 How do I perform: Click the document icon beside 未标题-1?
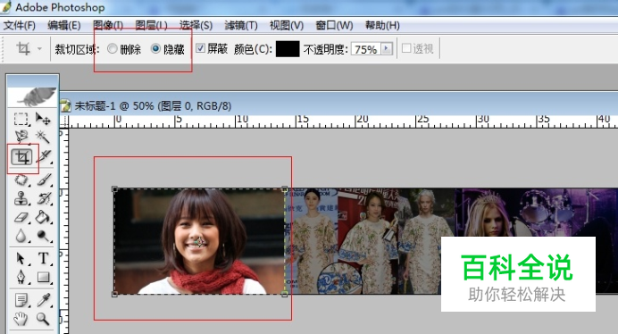[65, 105]
